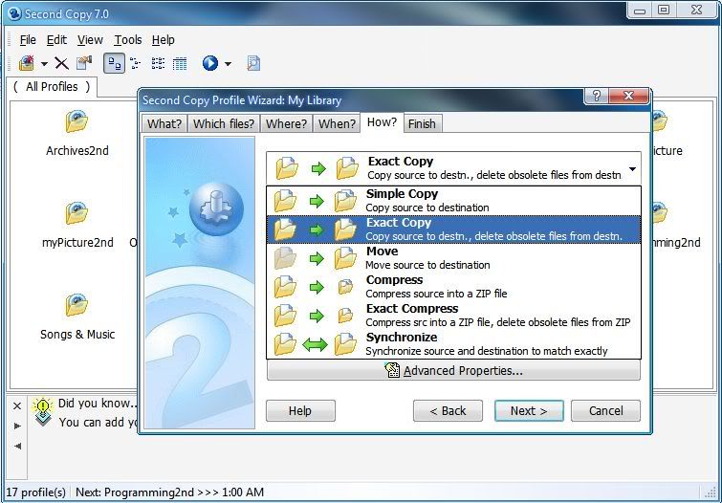Click the Did you know lightbulb icon
Screen dimensions: 722x503
pyautogui.click(x=43, y=411)
